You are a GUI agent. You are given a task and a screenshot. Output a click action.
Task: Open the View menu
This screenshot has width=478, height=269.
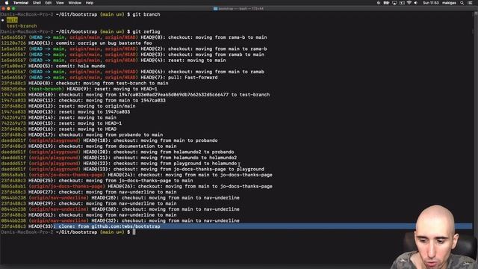[x=60, y=3]
